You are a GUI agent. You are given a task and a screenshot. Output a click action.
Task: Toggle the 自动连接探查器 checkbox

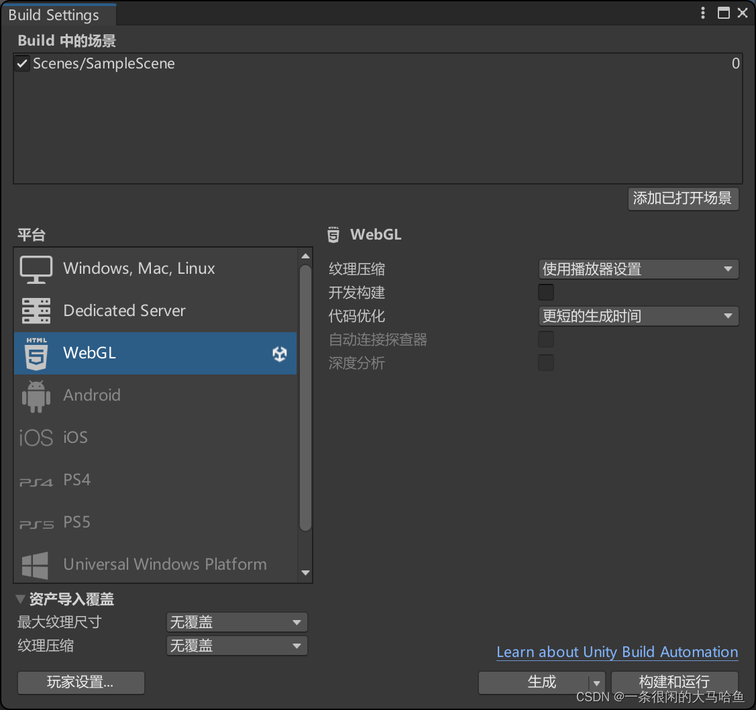click(x=546, y=340)
